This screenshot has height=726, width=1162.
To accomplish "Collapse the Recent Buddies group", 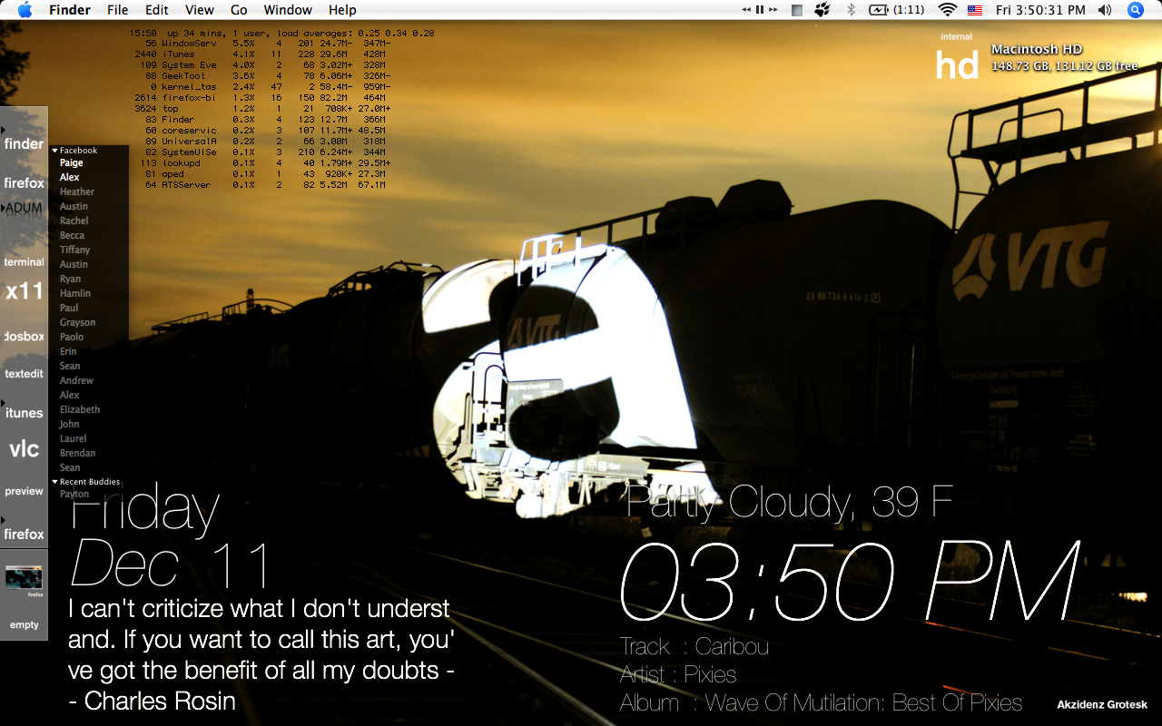I will (x=54, y=482).
